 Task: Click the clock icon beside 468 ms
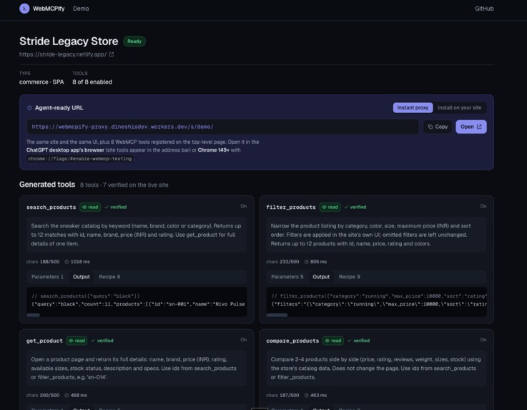tap(67, 395)
